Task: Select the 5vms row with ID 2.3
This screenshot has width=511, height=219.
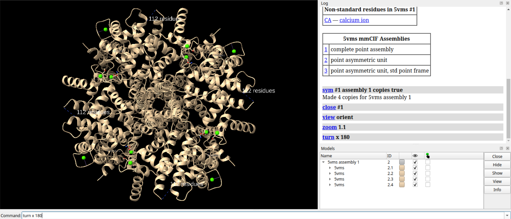Action: click(x=339, y=179)
